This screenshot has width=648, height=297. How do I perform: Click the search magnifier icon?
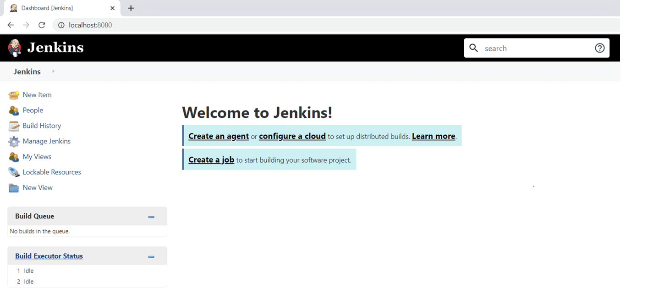click(474, 48)
